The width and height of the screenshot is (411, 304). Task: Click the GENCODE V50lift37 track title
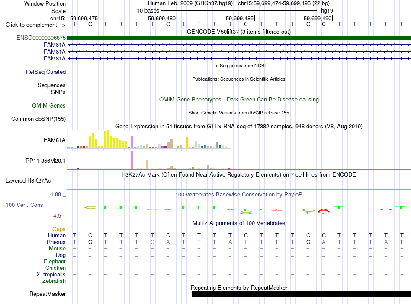click(239, 32)
